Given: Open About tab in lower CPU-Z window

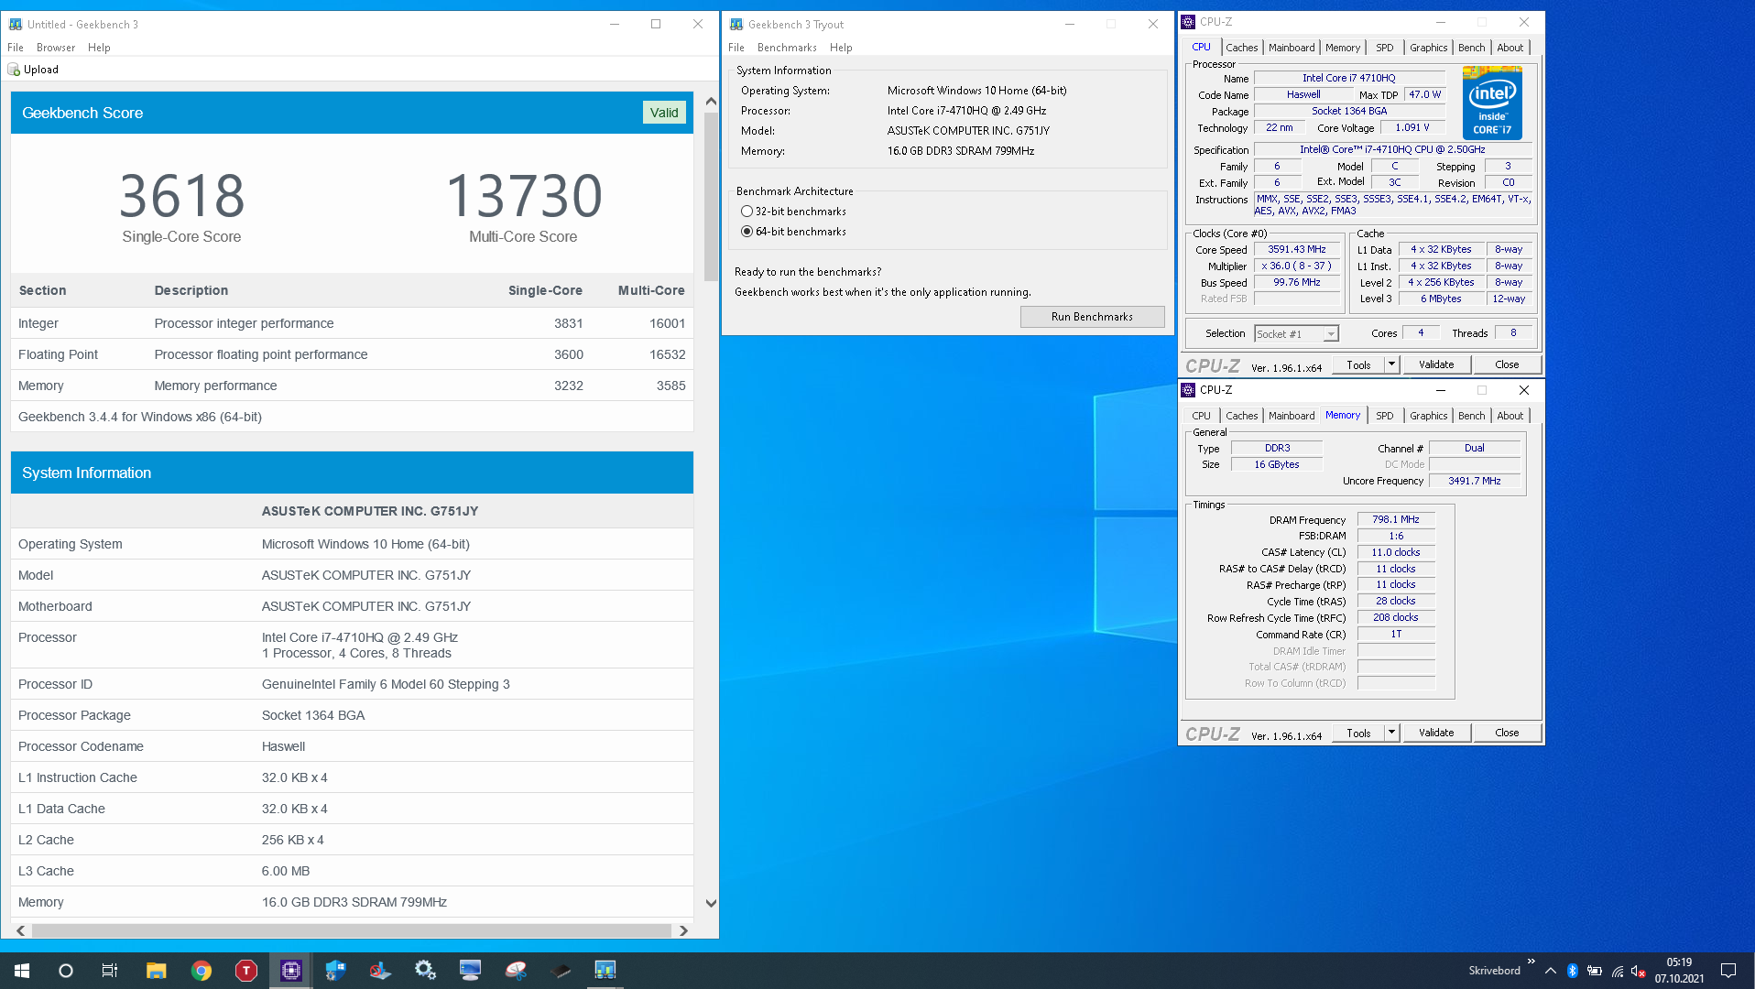Looking at the screenshot, I should click(x=1510, y=416).
